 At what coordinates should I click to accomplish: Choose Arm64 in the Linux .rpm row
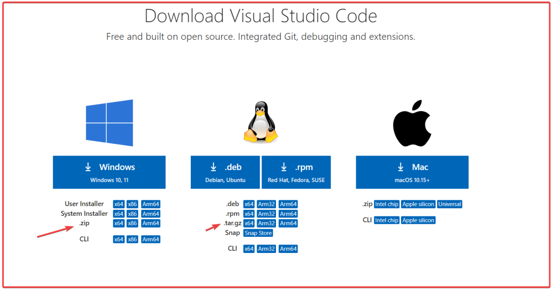tap(288, 214)
